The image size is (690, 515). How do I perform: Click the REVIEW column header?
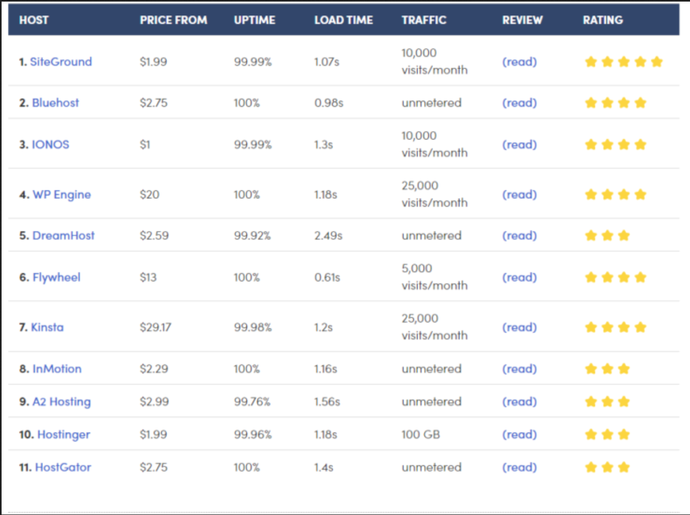(522, 20)
